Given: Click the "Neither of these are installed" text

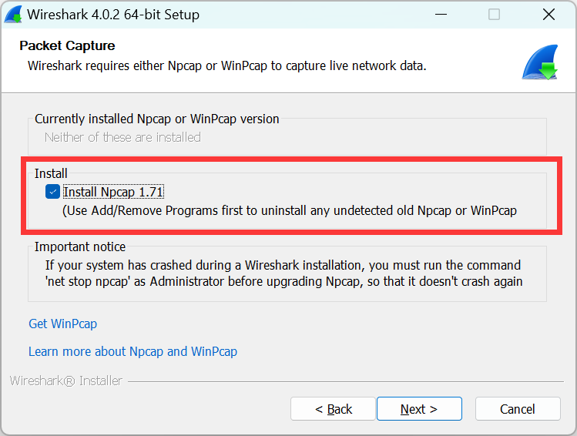Looking at the screenshot, I should coord(122,137).
